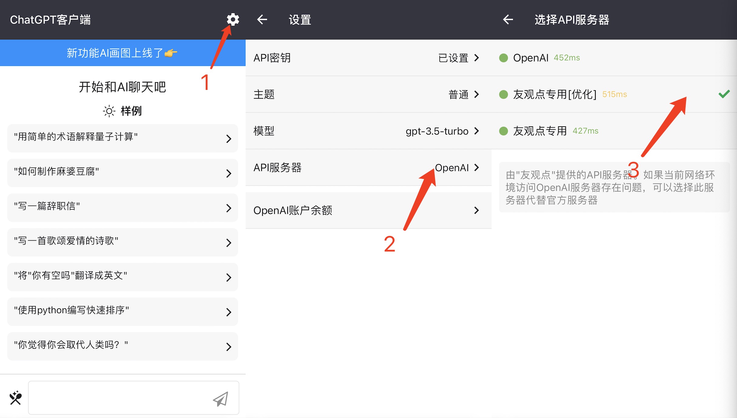
Task: Click the green status dot for OpenAI
Action: [x=503, y=58]
